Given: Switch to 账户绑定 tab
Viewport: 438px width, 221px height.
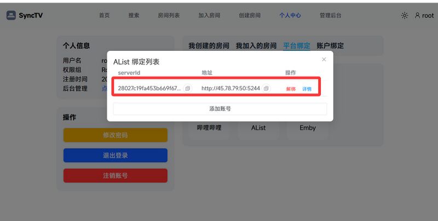Looking at the screenshot, I should (330, 46).
